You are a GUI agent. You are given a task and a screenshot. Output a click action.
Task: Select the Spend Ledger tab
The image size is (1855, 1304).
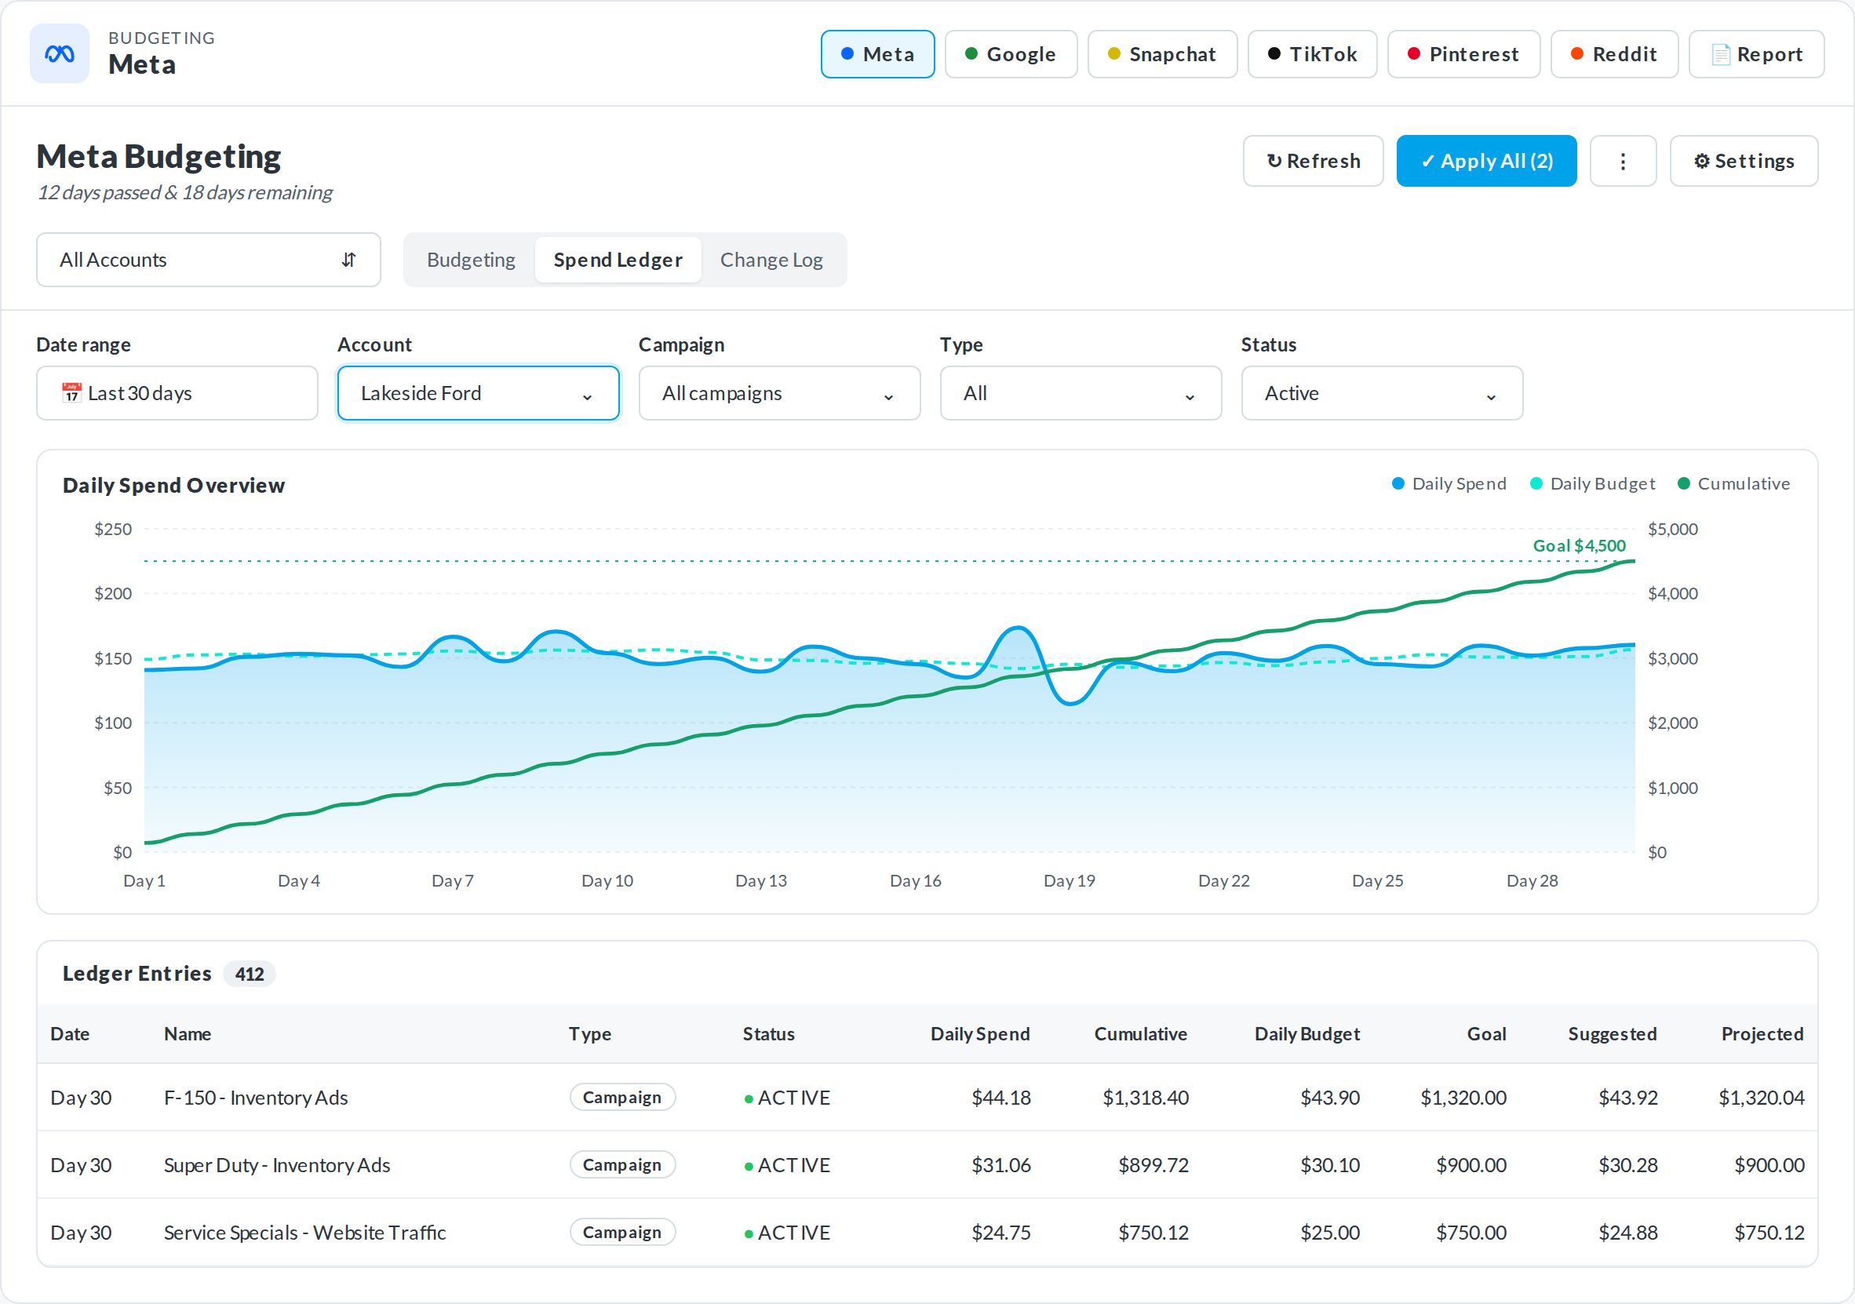tap(618, 260)
